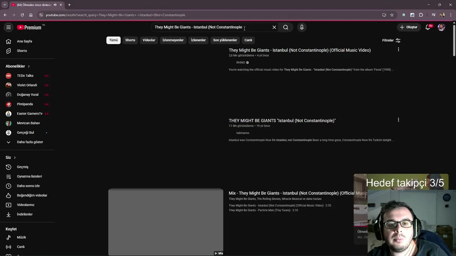Viewport: 456px width, 256px height.
Task: Open the YouTube hamburger guide menu
Action: coord(9,27)
